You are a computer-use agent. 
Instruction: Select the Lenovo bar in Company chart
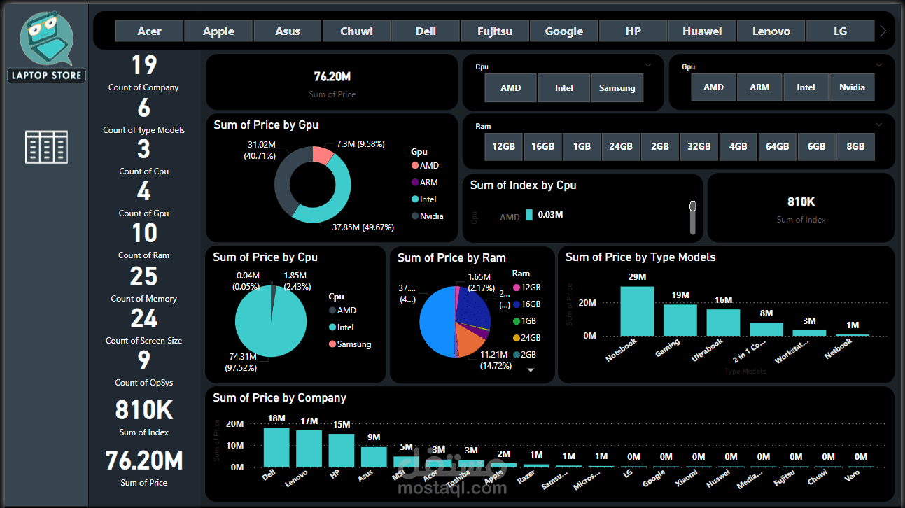click(309, 449)
